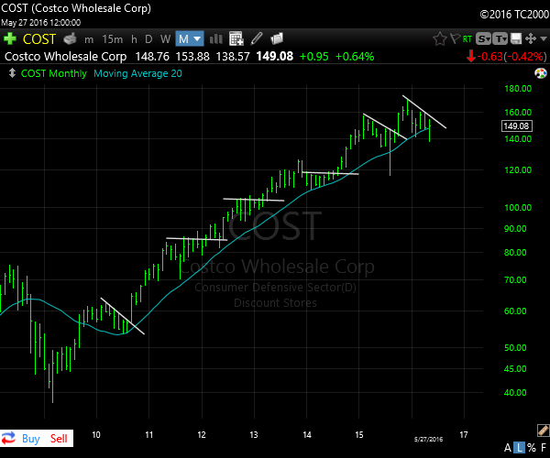This screenshot has height=458, width=550.
Task: Click the ruler measure tool icon
Action: coord(543,431)
